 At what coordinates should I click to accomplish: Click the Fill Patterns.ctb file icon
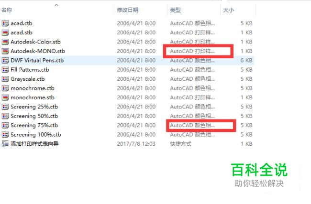pos(5,70)
